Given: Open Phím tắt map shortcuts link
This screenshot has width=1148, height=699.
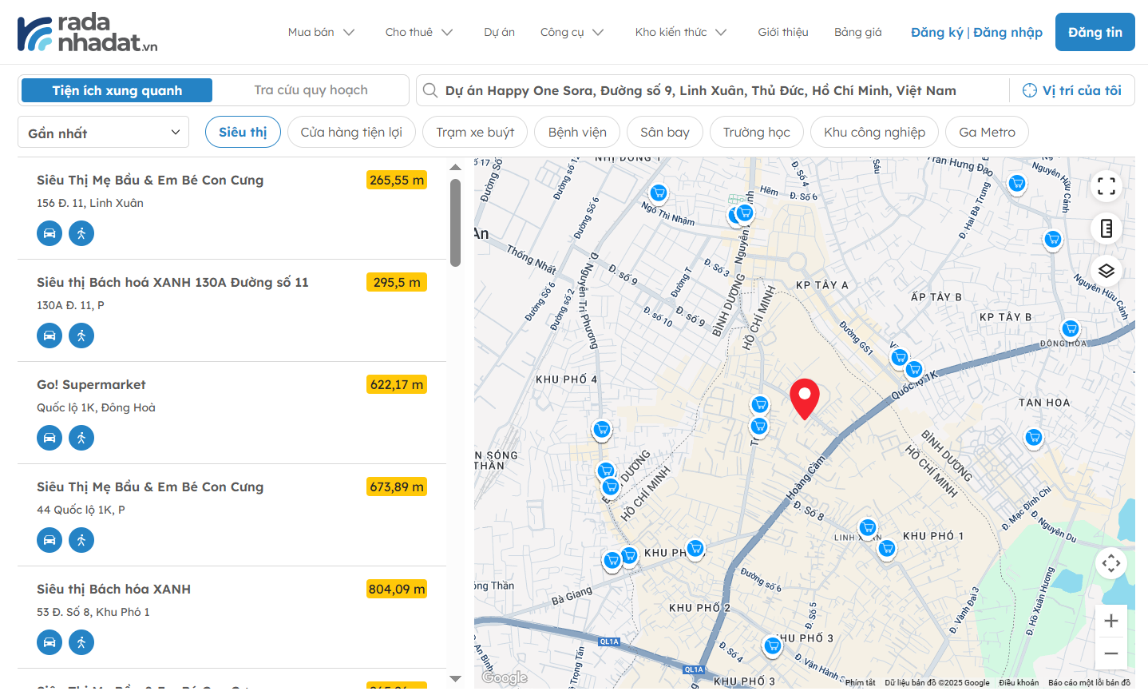Looking at the screenshot, I should (861, 683).
